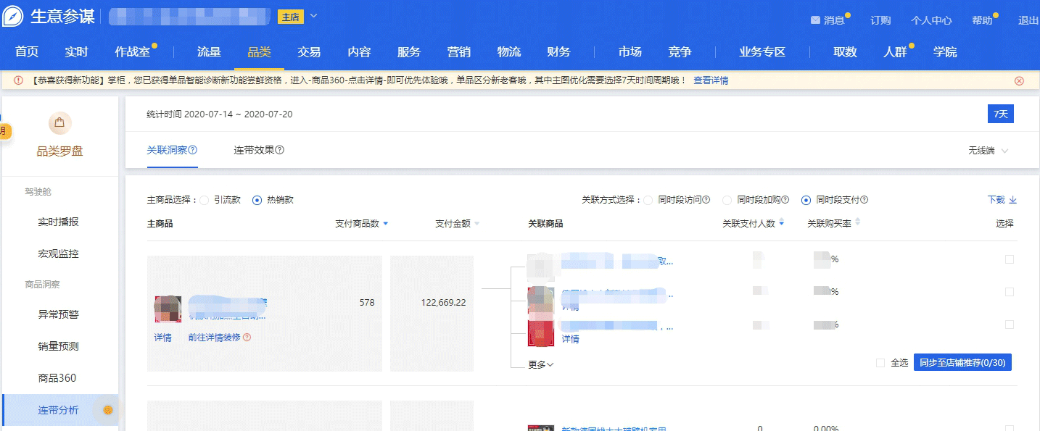
Task: Close the yellow notification banner
Action: (1019, 80)
